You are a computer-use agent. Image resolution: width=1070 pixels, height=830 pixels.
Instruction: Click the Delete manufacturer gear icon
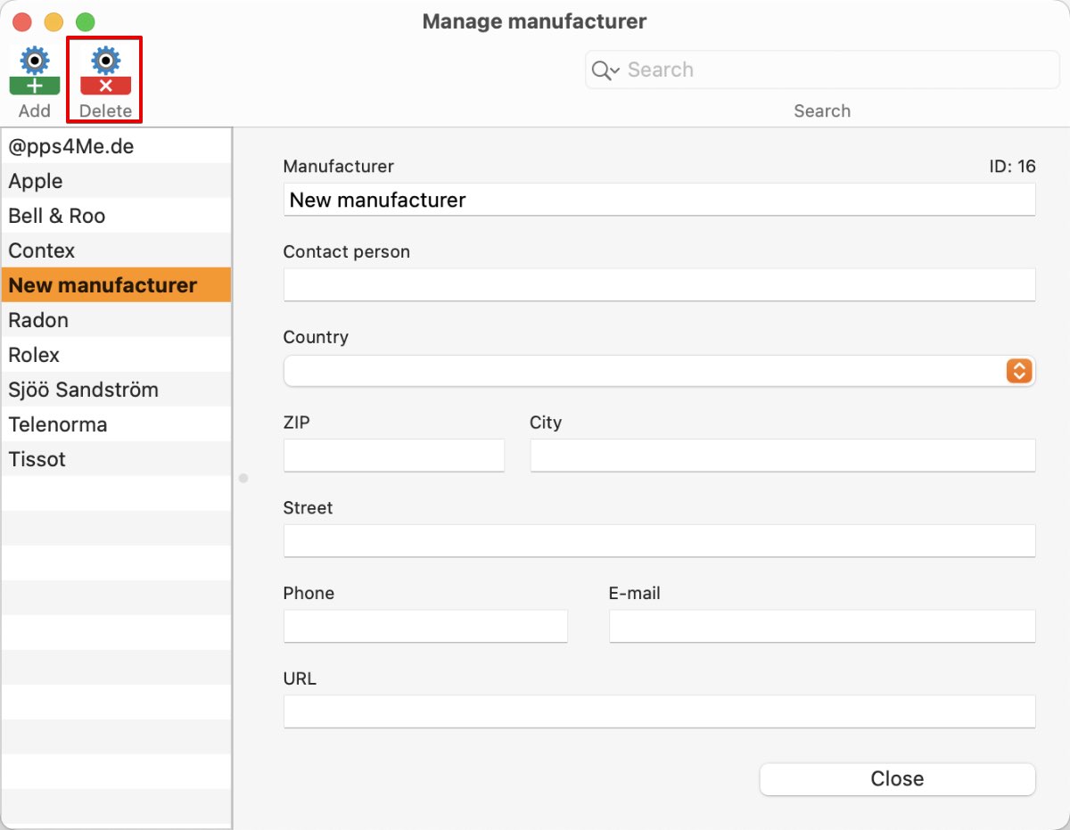click(x=105, y=71)
